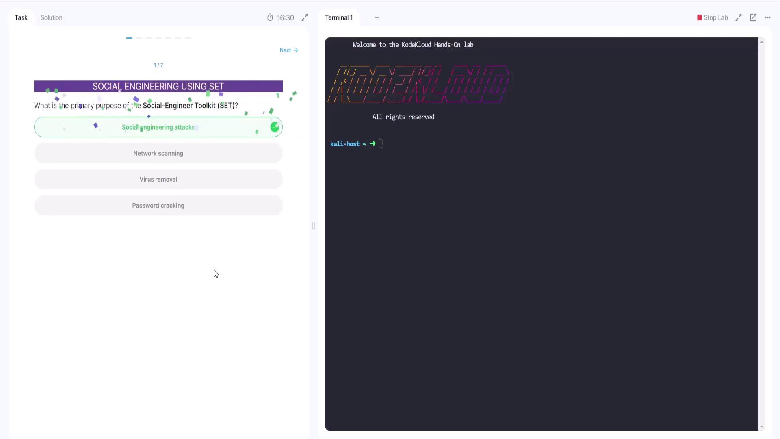Click the panel divider resize handle

[314, 226]
